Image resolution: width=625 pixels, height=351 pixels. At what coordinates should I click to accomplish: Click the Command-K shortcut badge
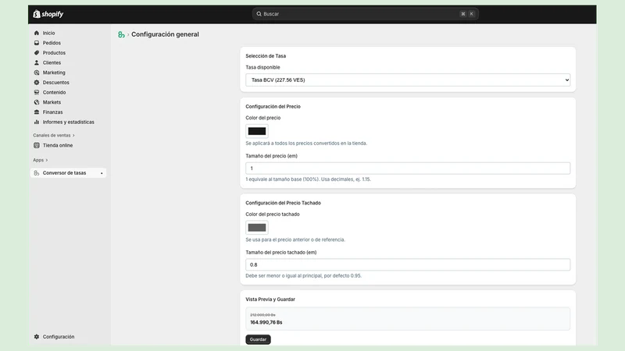[x=467, y=14]
